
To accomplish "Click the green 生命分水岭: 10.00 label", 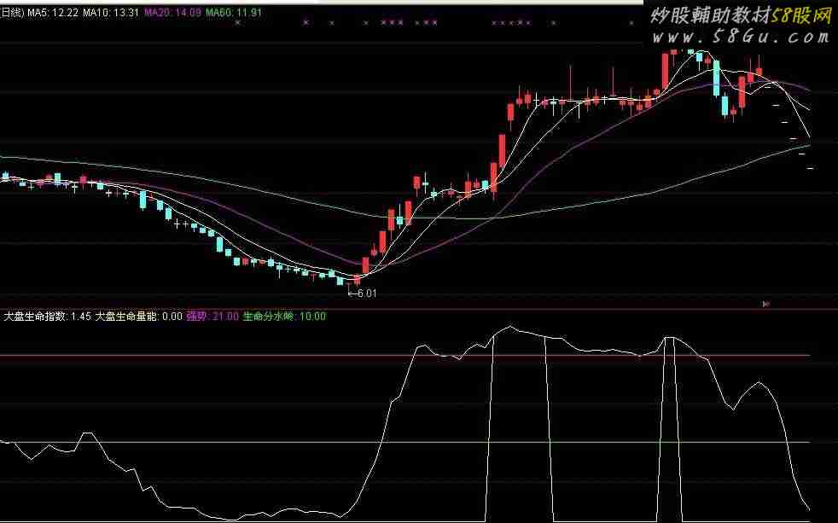I will (x=284, y=317).
